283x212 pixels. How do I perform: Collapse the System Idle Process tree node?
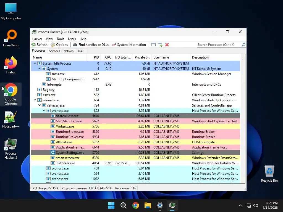pyautogui.click(x=35, y=63)
